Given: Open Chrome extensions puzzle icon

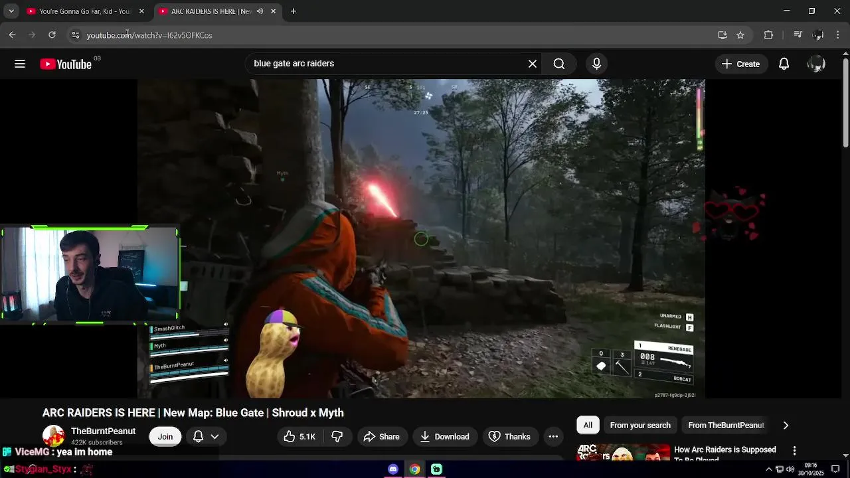Looking at the screenshot, I should 768,35.
